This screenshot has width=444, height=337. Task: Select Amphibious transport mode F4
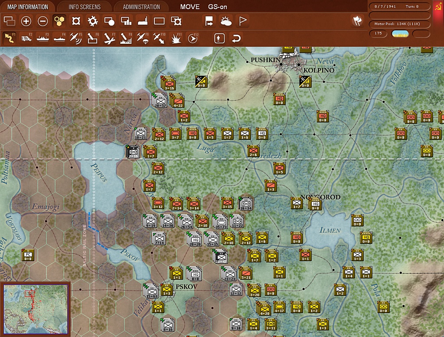click(59, 38)
